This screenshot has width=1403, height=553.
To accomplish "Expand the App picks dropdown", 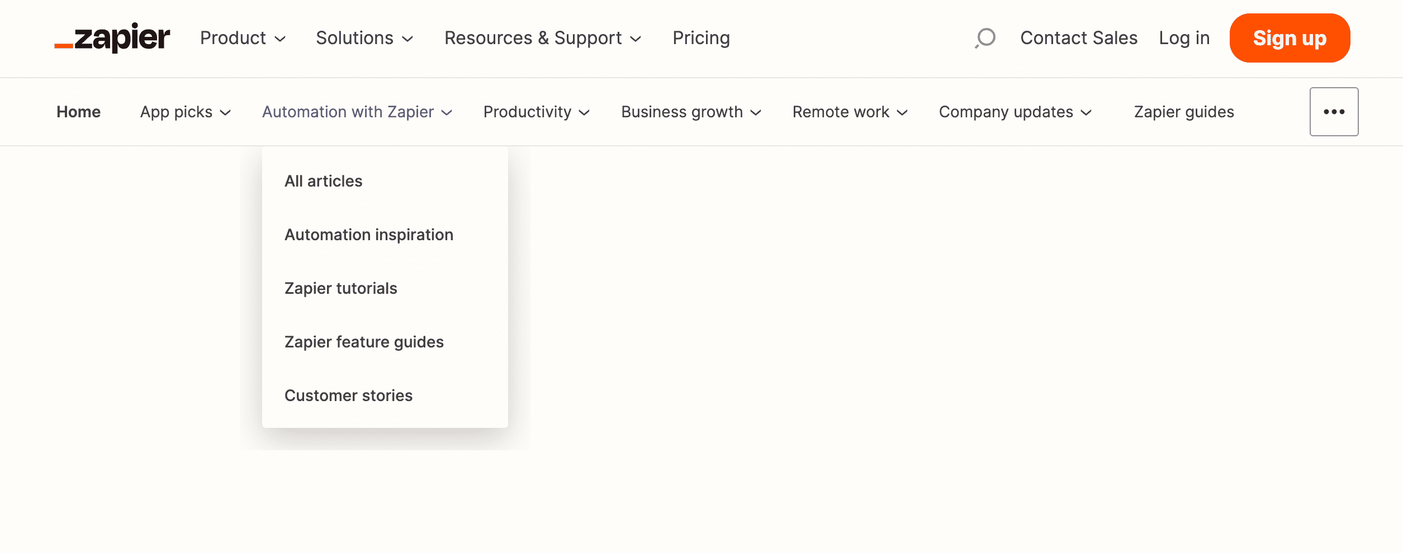I will coord(186,112).
